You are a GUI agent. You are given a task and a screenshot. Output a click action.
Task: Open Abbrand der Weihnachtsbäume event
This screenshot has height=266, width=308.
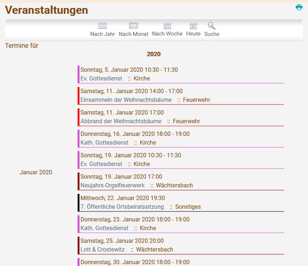pos(121,121)
